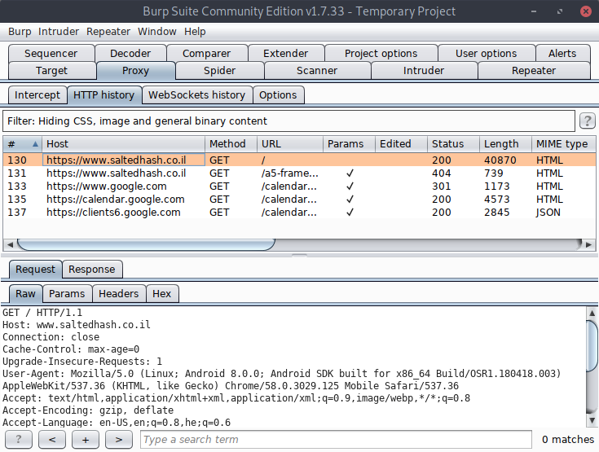Switch to the Sequencer tab

pyautogui.click(x=51, y=53)
